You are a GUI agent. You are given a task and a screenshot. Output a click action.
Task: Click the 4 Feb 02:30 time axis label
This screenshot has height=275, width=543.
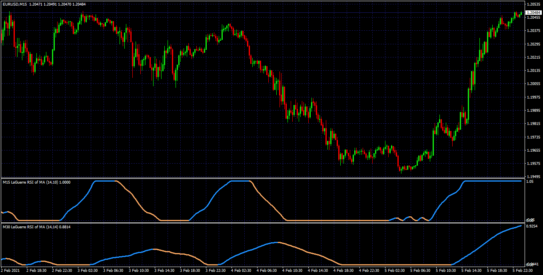(242, 271)
